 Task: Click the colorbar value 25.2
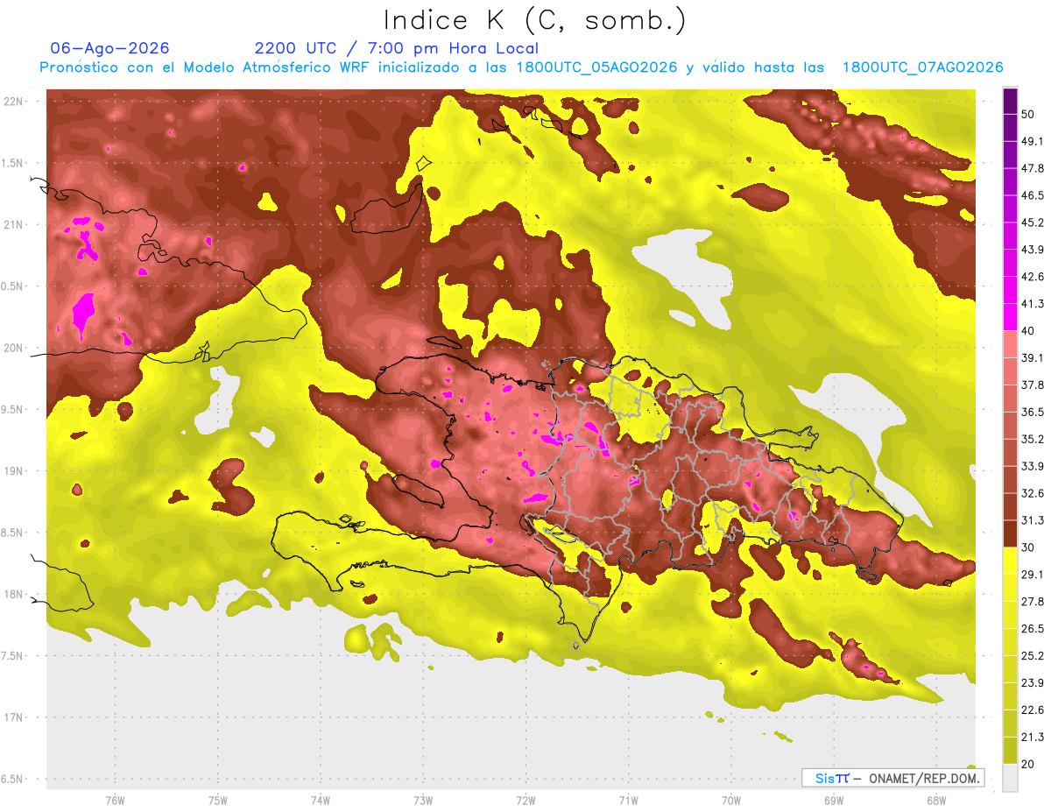pyautogui.click(x=1032, y=655)
